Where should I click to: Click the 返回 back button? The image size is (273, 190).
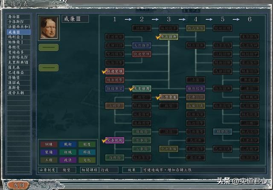pos(18,185)
